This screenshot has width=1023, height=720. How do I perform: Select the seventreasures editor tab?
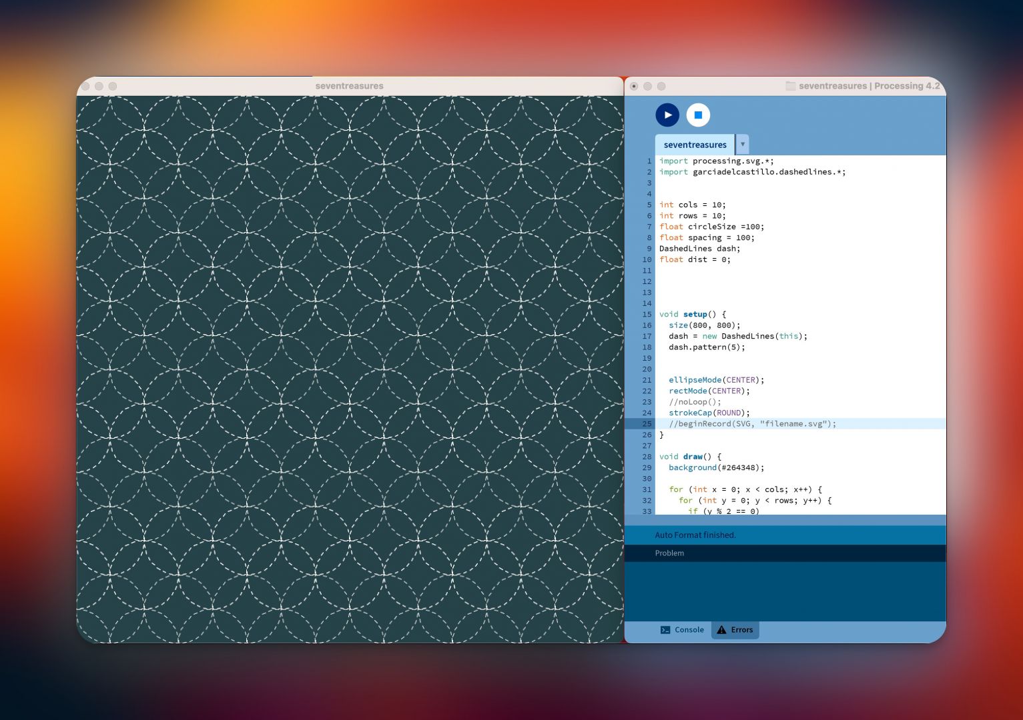point(695,145)
